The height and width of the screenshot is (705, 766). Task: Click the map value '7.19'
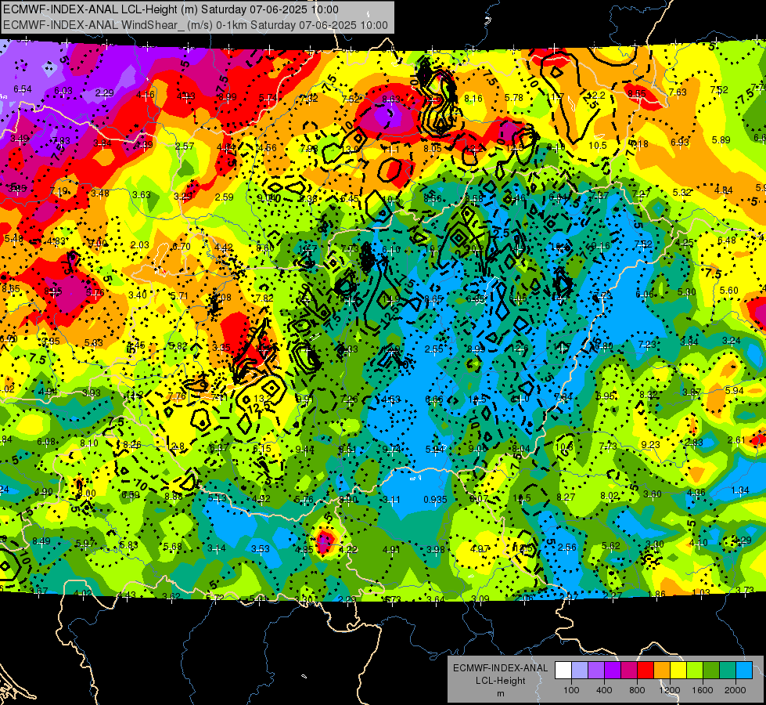[59, 191]
